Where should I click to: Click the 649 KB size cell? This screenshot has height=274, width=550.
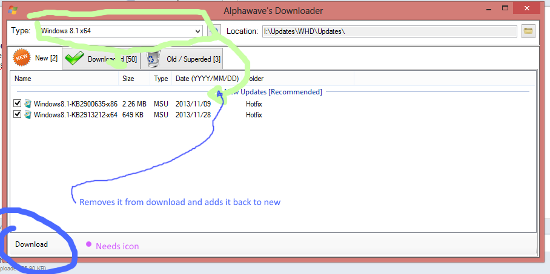(x=133, y=114)
